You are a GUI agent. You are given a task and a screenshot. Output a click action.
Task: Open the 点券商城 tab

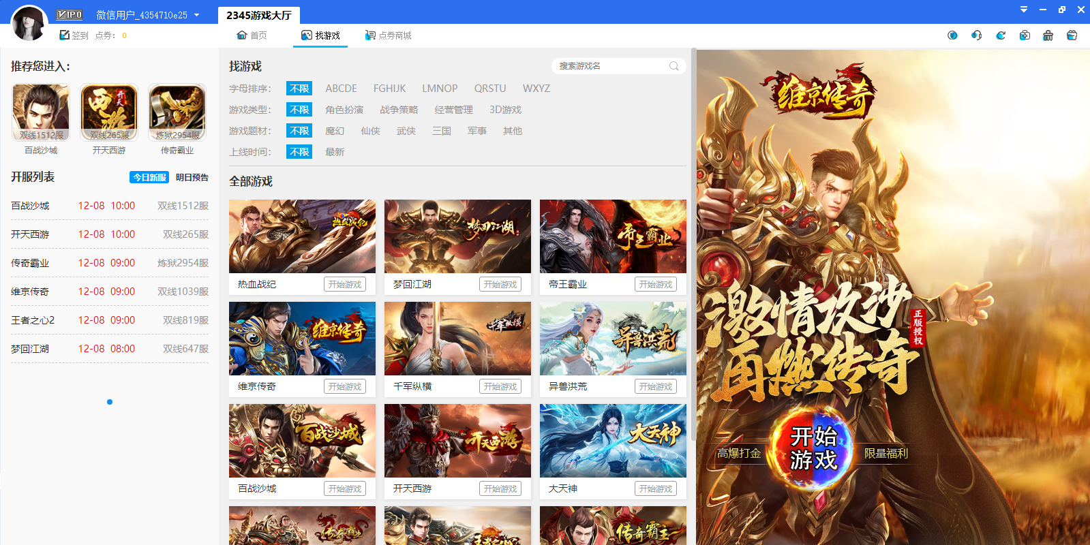click(x=388, y=35)
